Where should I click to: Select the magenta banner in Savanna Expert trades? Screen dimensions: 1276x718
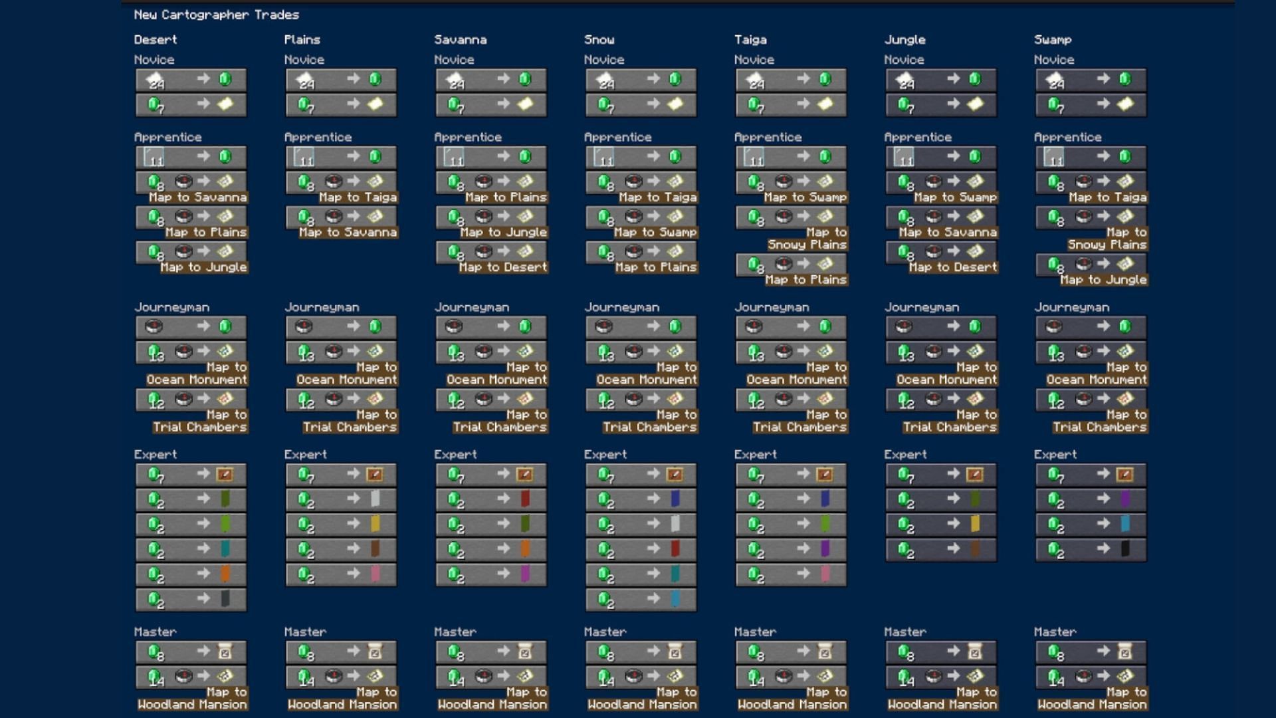click(x=525, y=574)
